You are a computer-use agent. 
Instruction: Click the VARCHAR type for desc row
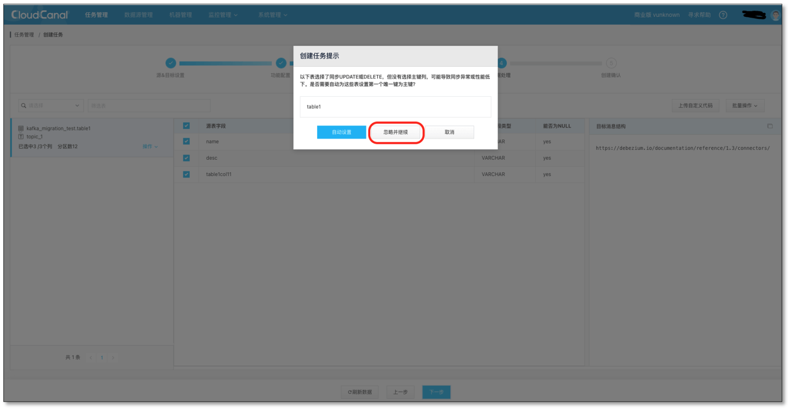point(493,158)
